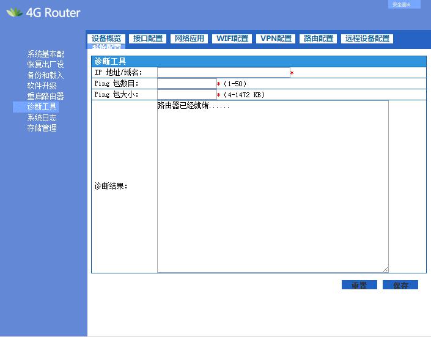
Task: Select 存储管理 in the sidebar
Action: [x=42, y=128]
